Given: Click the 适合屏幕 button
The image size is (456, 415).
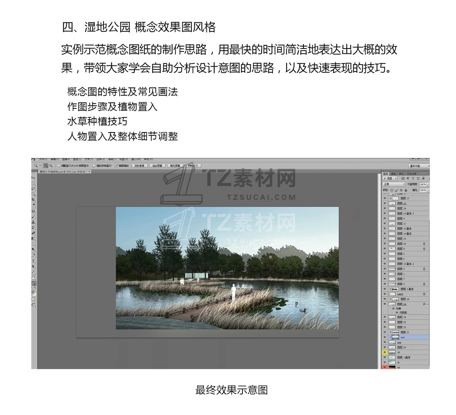Looking at the screenshot, I should 157,165.
